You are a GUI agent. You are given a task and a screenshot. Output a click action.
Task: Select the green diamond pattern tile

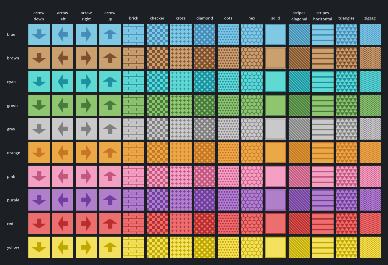205,105
